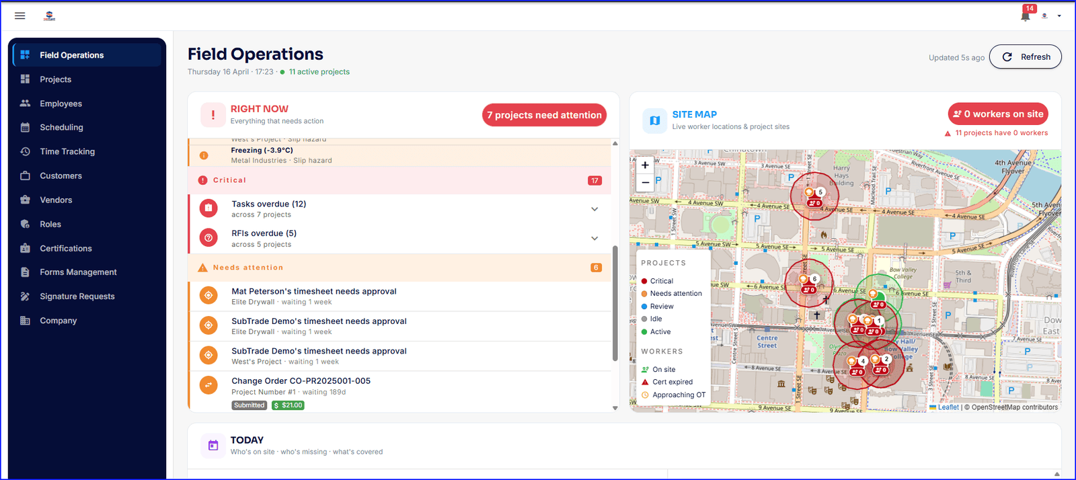Zoom out on the site map
Viewport: 1076px width, 480px height.
[x=645, y=182]
